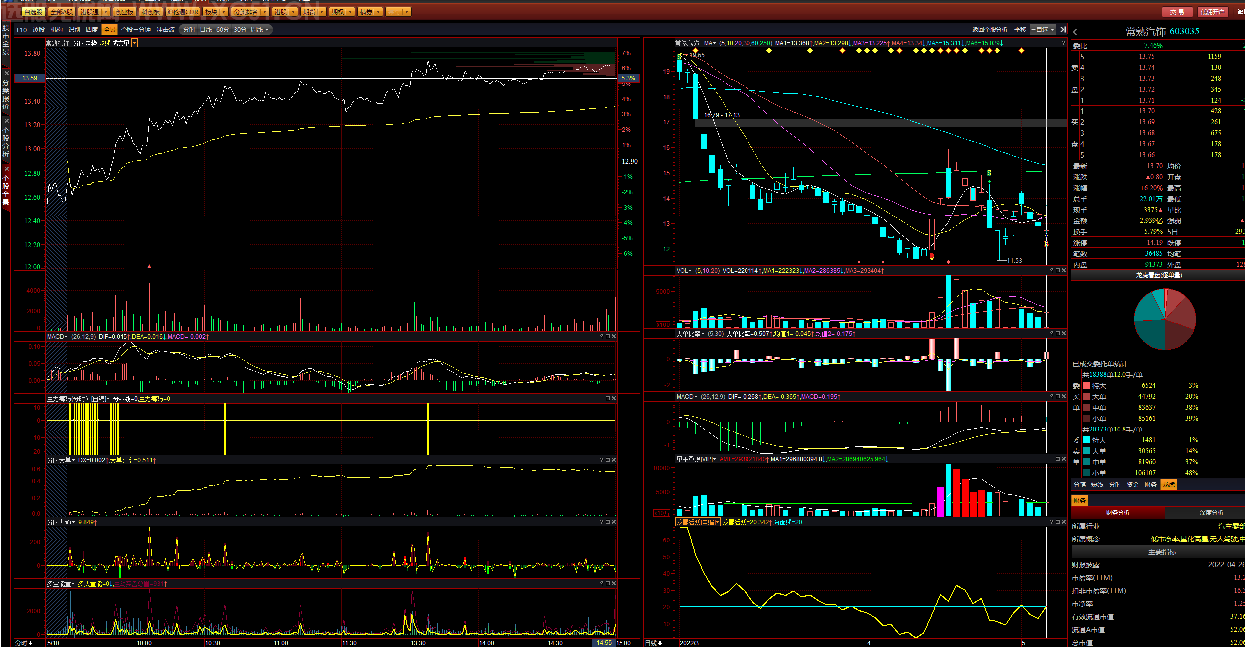Open the 分笔 tab
The width and height of the screenshot is (1245, 647).
[1080, 485]
